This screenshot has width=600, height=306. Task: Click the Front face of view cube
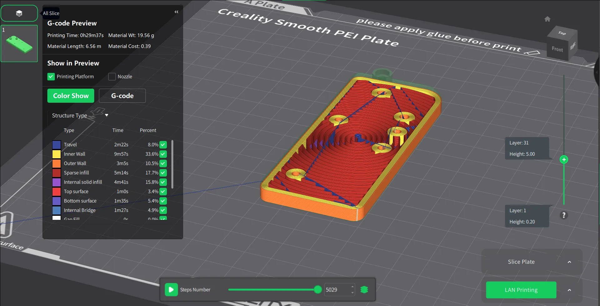click(x=557, y=49)
